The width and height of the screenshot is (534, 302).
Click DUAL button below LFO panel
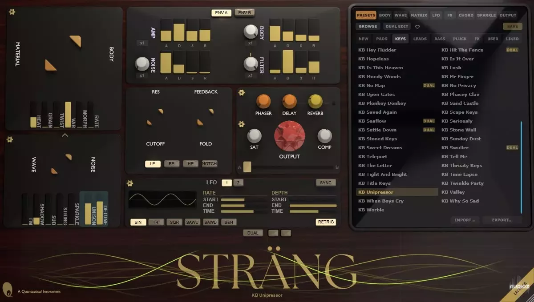pyautogui.click(x=253, y=233)
